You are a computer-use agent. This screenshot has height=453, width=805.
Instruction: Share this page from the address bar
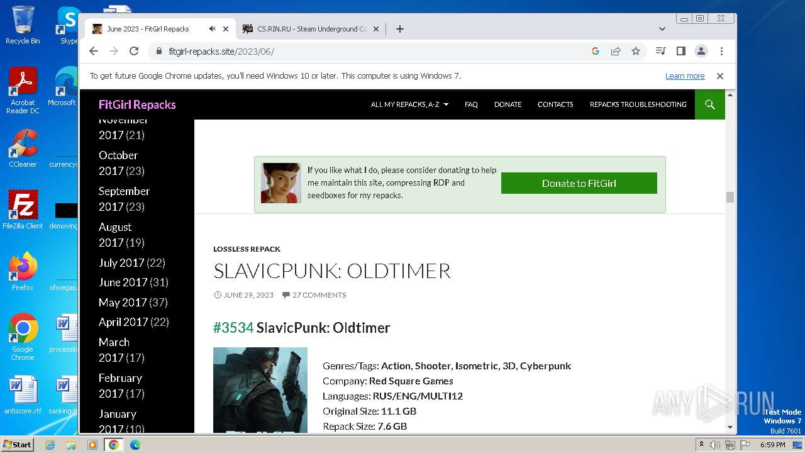[616, 51]
